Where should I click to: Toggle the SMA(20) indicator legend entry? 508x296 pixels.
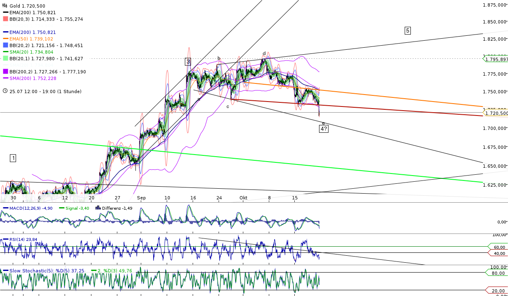click(5, 52)
